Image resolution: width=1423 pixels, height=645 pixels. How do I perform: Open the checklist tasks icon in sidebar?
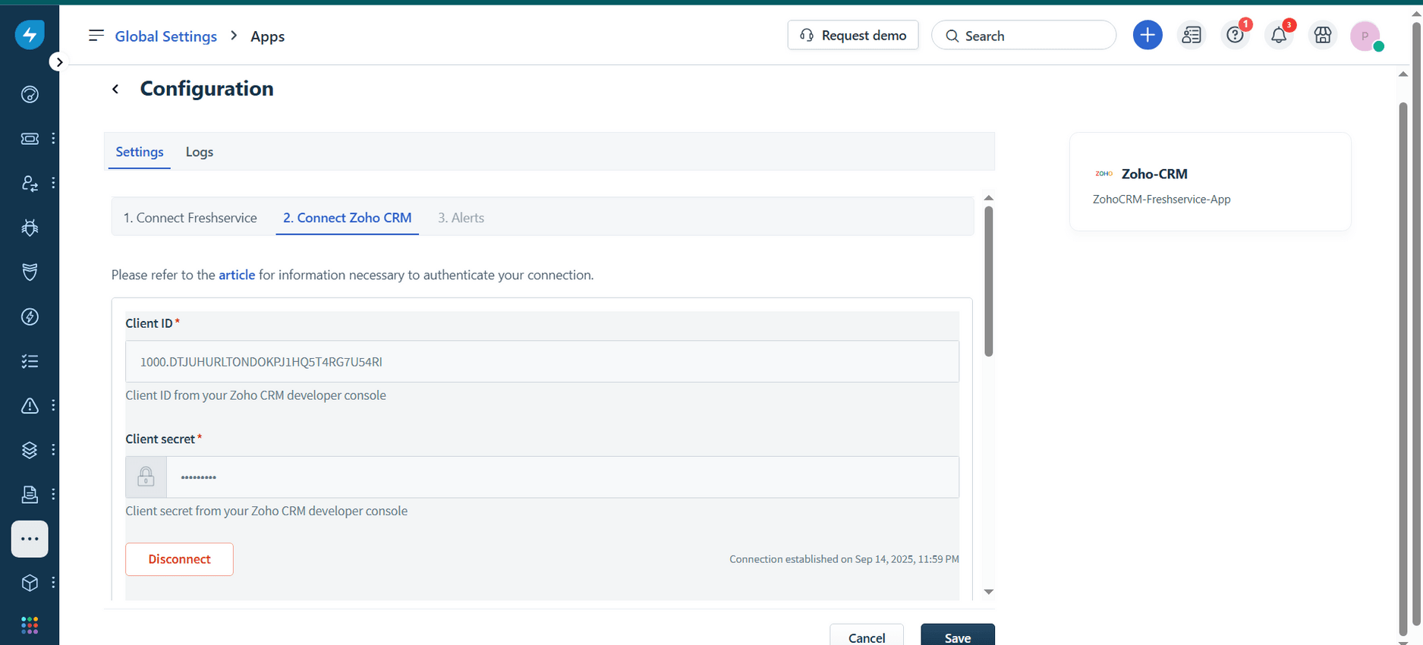click(x=30, y=361)
